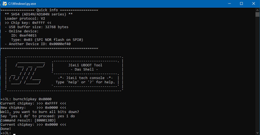Screen dimensions: 260x135
Task: Click the vertical scrollbar thumb
Action: point(257,14)
